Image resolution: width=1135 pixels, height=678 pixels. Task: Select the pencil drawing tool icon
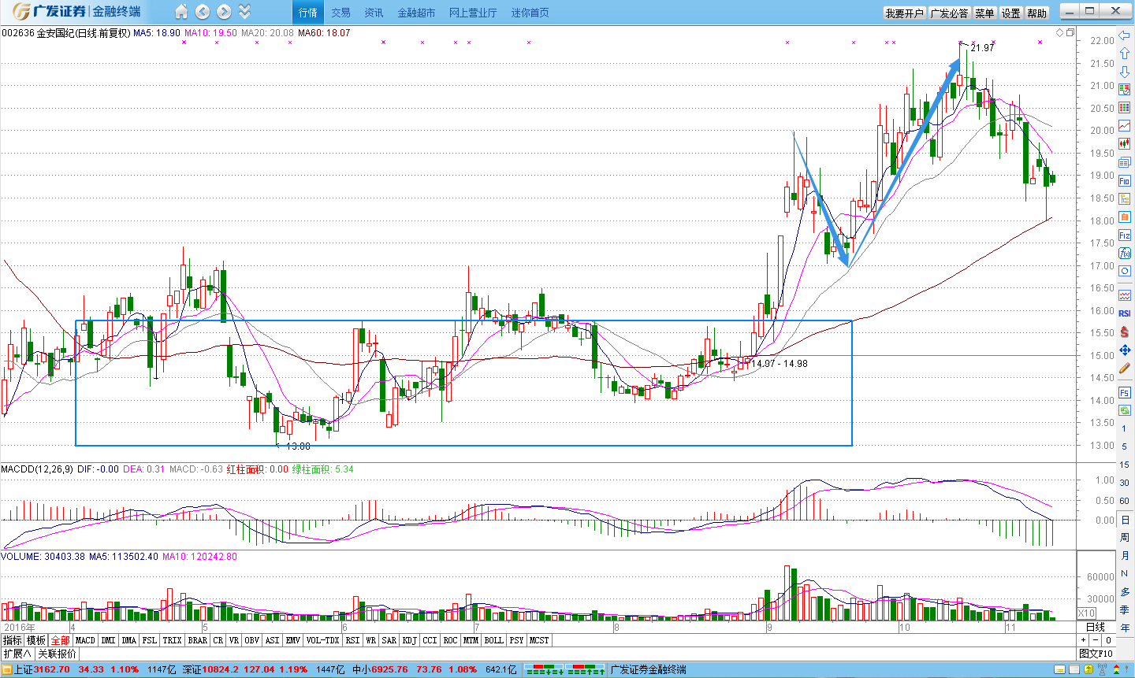tap(1125, 368)
